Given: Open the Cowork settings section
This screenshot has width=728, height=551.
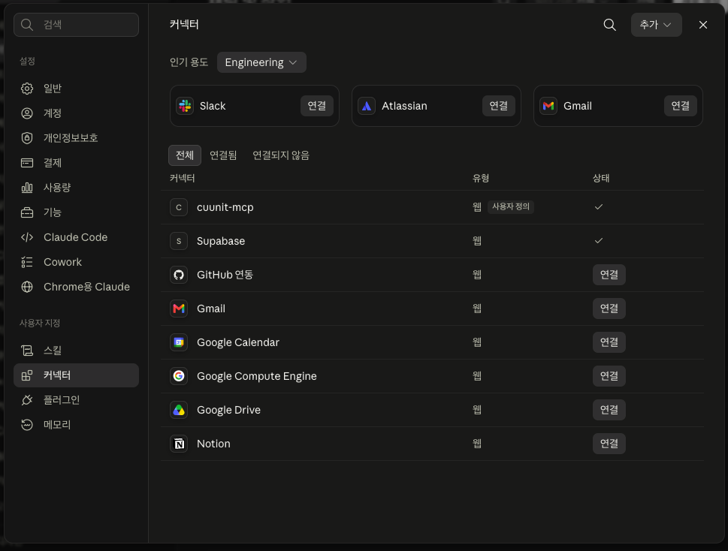Looking at the screenshot, I should (x=76, y=262).
